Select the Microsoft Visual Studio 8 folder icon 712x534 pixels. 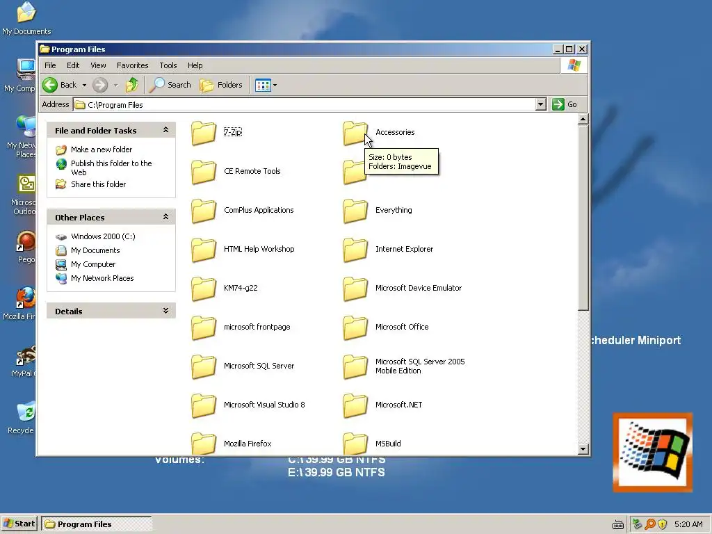[204, 405]
